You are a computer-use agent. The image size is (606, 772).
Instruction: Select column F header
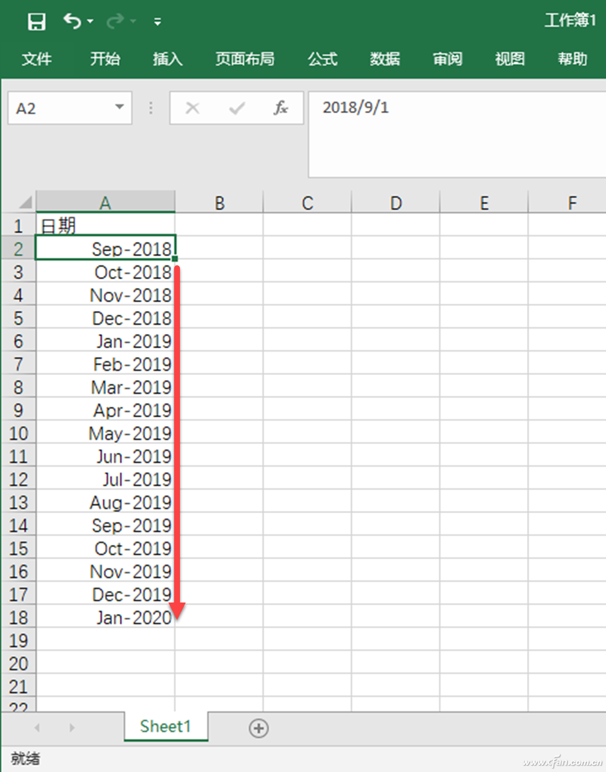click(x=568, y=203)
